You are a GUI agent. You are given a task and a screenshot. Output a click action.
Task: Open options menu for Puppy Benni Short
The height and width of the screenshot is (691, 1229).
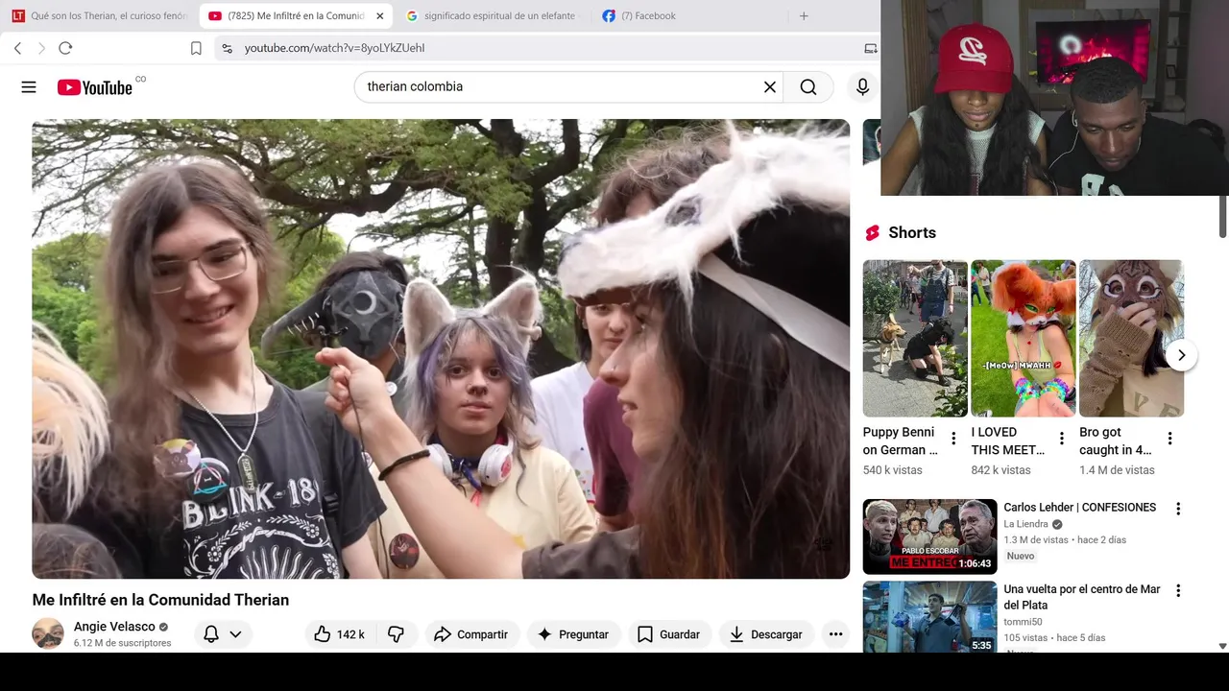click(x=953, y=439)
